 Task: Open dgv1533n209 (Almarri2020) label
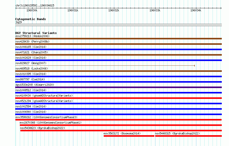[x=35, y=85]
